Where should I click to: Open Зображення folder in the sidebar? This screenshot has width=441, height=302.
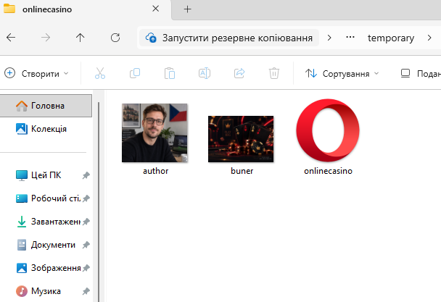46,268
